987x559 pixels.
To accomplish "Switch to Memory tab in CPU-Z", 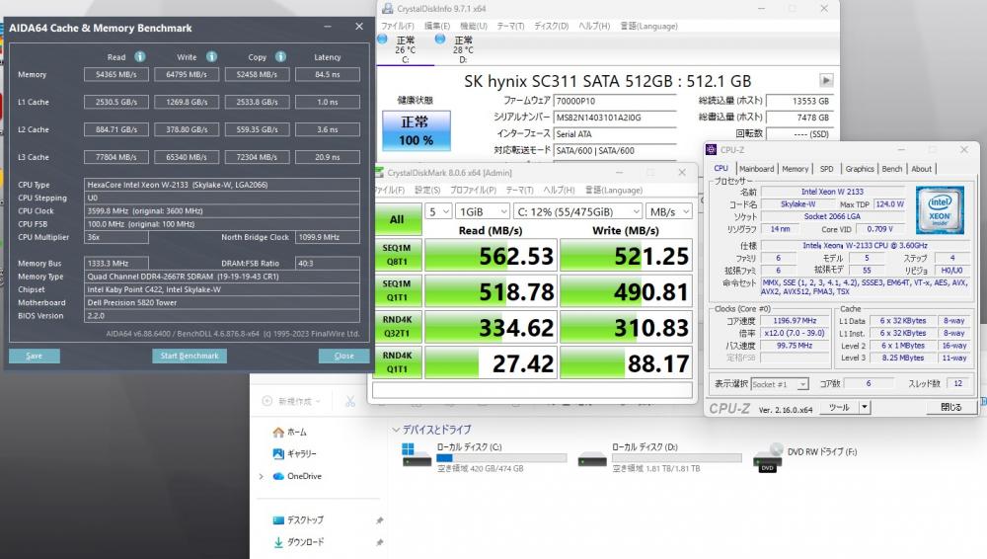I will pyautogui.click(x=795, y=169).
